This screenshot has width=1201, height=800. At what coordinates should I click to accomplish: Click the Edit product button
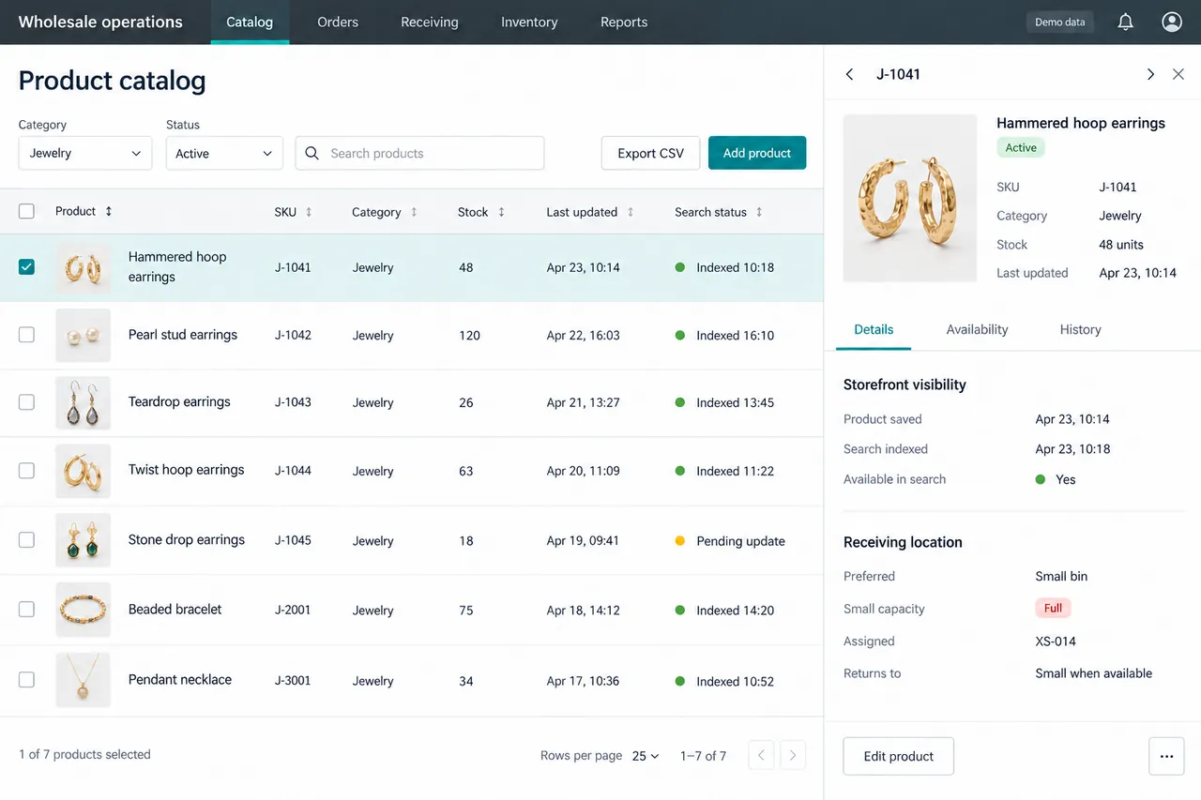coord(899,756)
